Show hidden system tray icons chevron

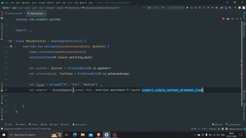[195, 135]
